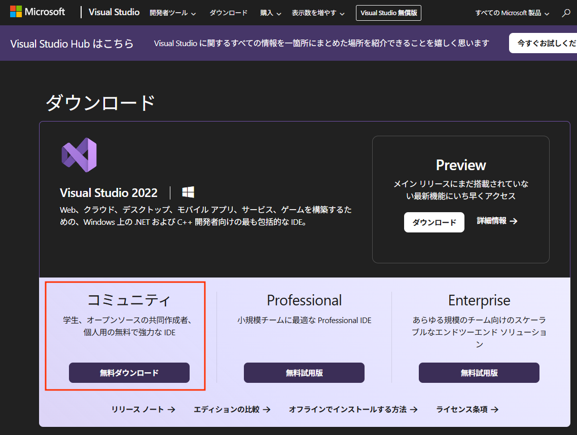Click the Preview heading

tap(461, 165)
